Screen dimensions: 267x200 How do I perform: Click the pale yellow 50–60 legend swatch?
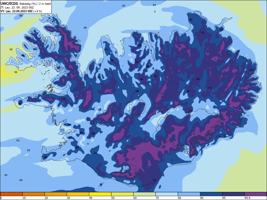pos(122,194)
